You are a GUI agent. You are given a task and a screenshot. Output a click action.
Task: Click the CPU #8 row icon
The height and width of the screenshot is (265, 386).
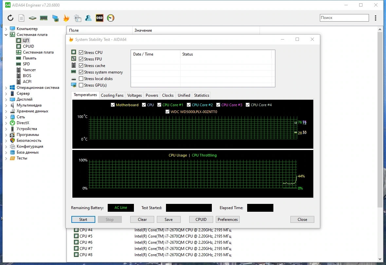76,255
